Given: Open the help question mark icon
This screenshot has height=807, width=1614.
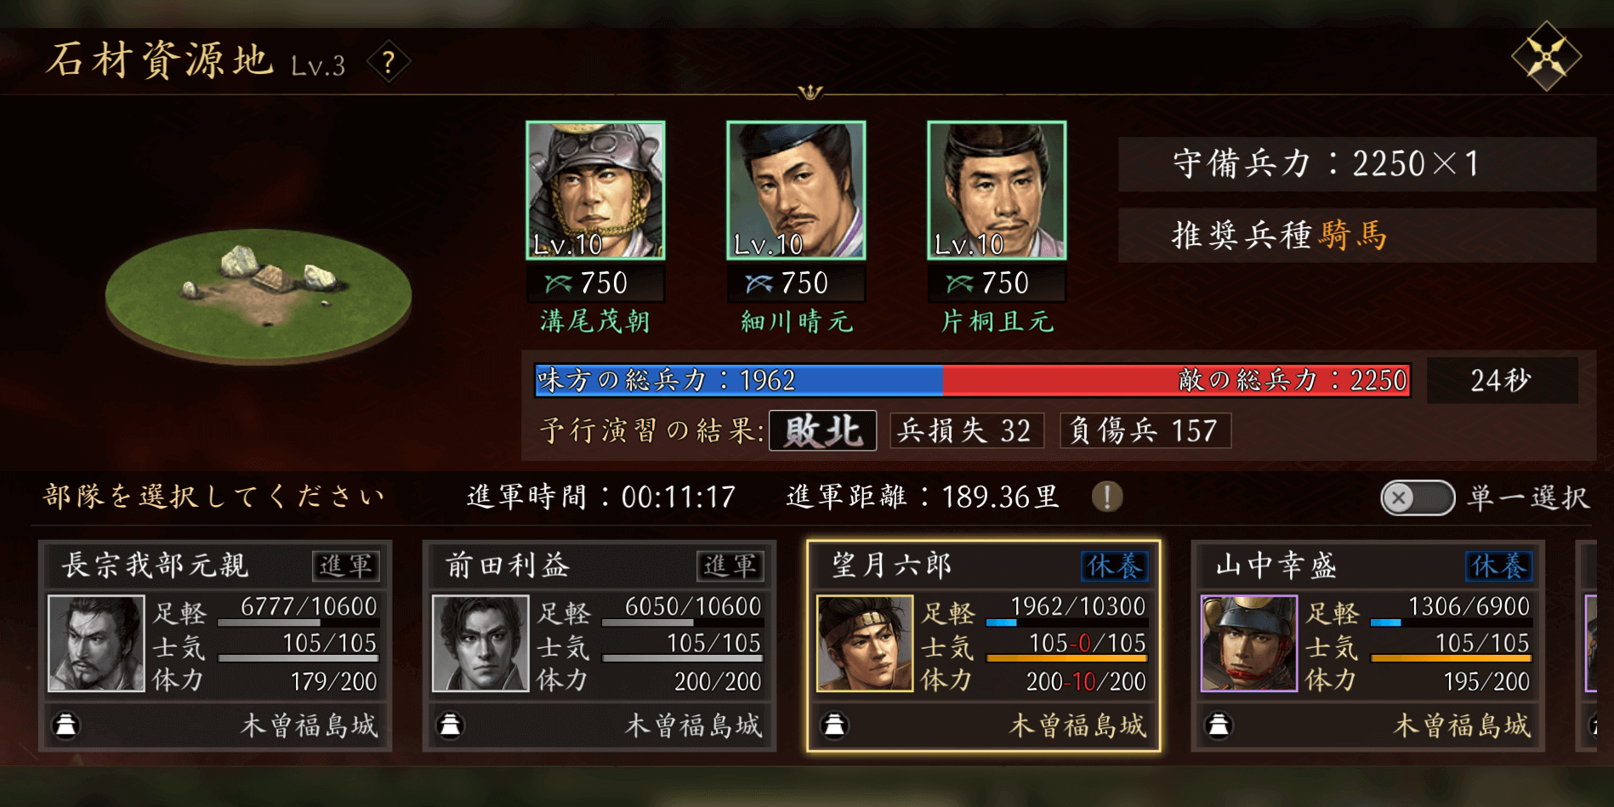Looking at the screenshot, I should tap(389, 62).
